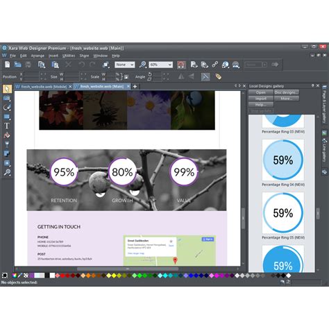
Task: Select the Fill tool
Action: 7,135
